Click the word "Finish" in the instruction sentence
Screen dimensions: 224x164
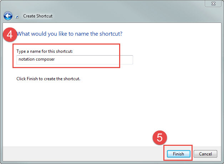33,78
